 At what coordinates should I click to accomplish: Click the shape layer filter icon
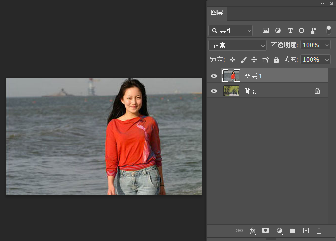click(x=301, y=31)
